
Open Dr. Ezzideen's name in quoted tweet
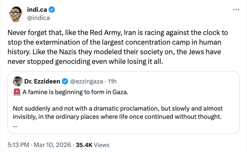tap(42, 81)
